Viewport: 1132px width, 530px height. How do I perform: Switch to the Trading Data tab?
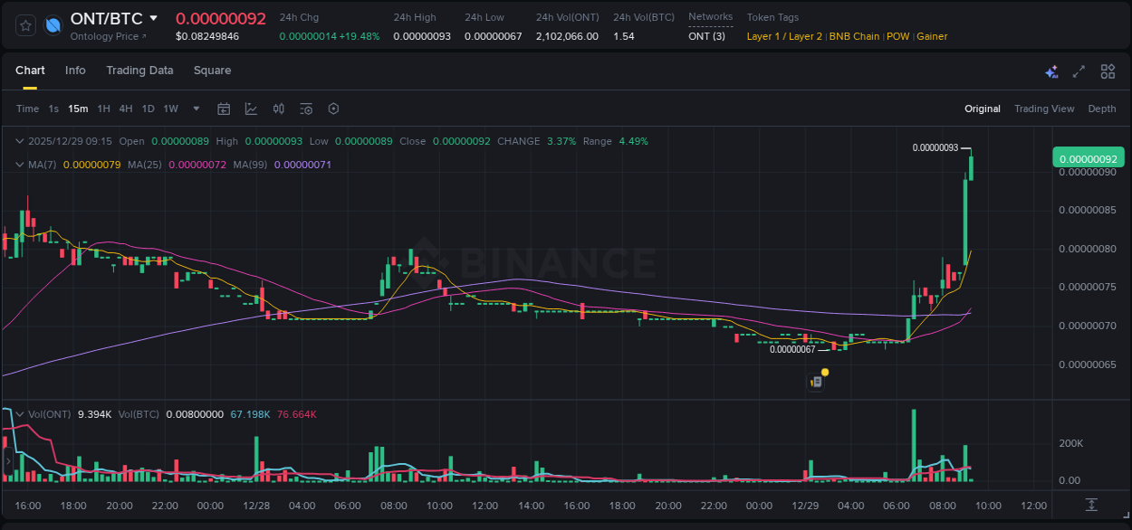click(x=139, y=71)
